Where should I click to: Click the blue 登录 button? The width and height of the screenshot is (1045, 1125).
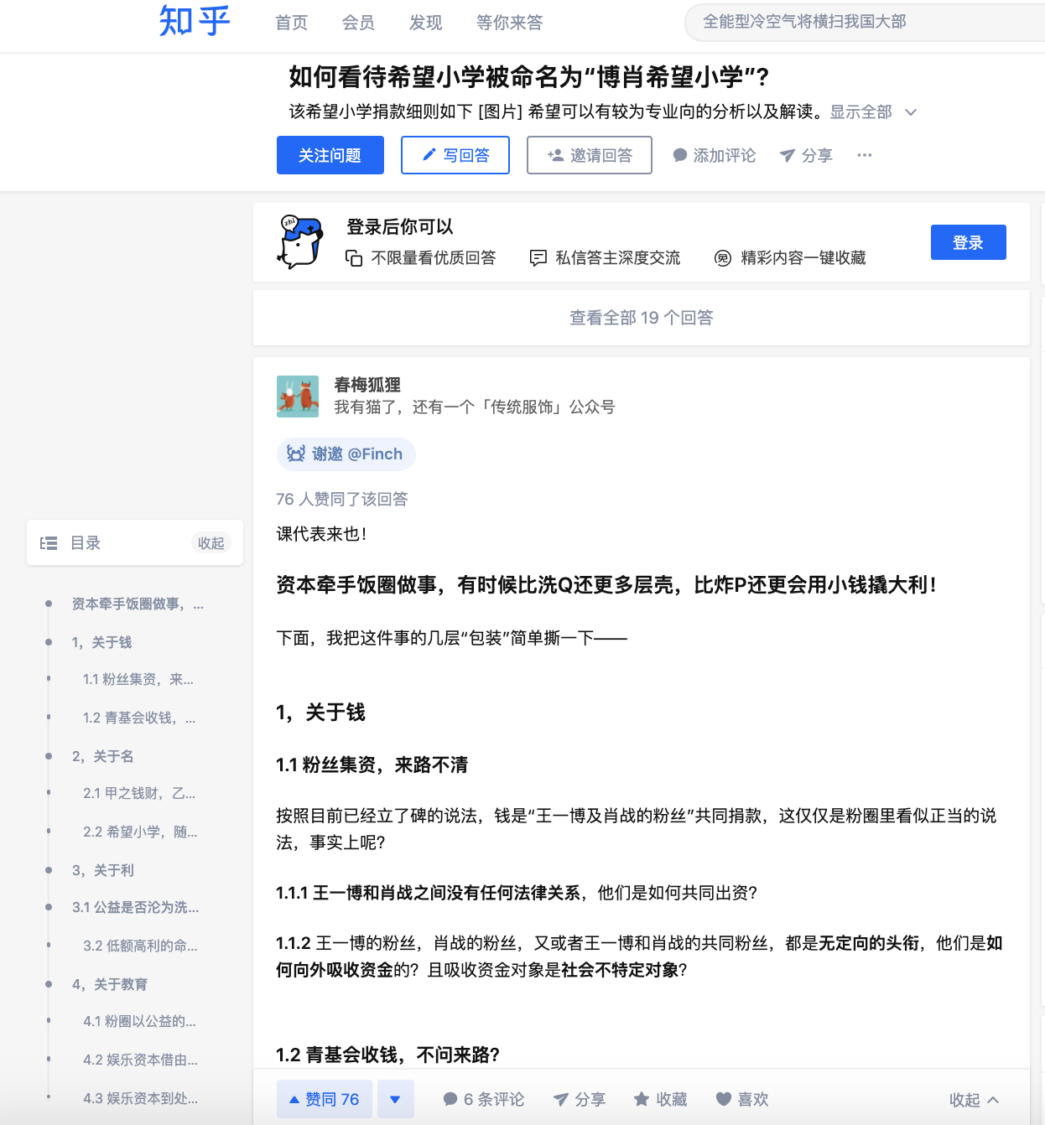tap(968, 242)
